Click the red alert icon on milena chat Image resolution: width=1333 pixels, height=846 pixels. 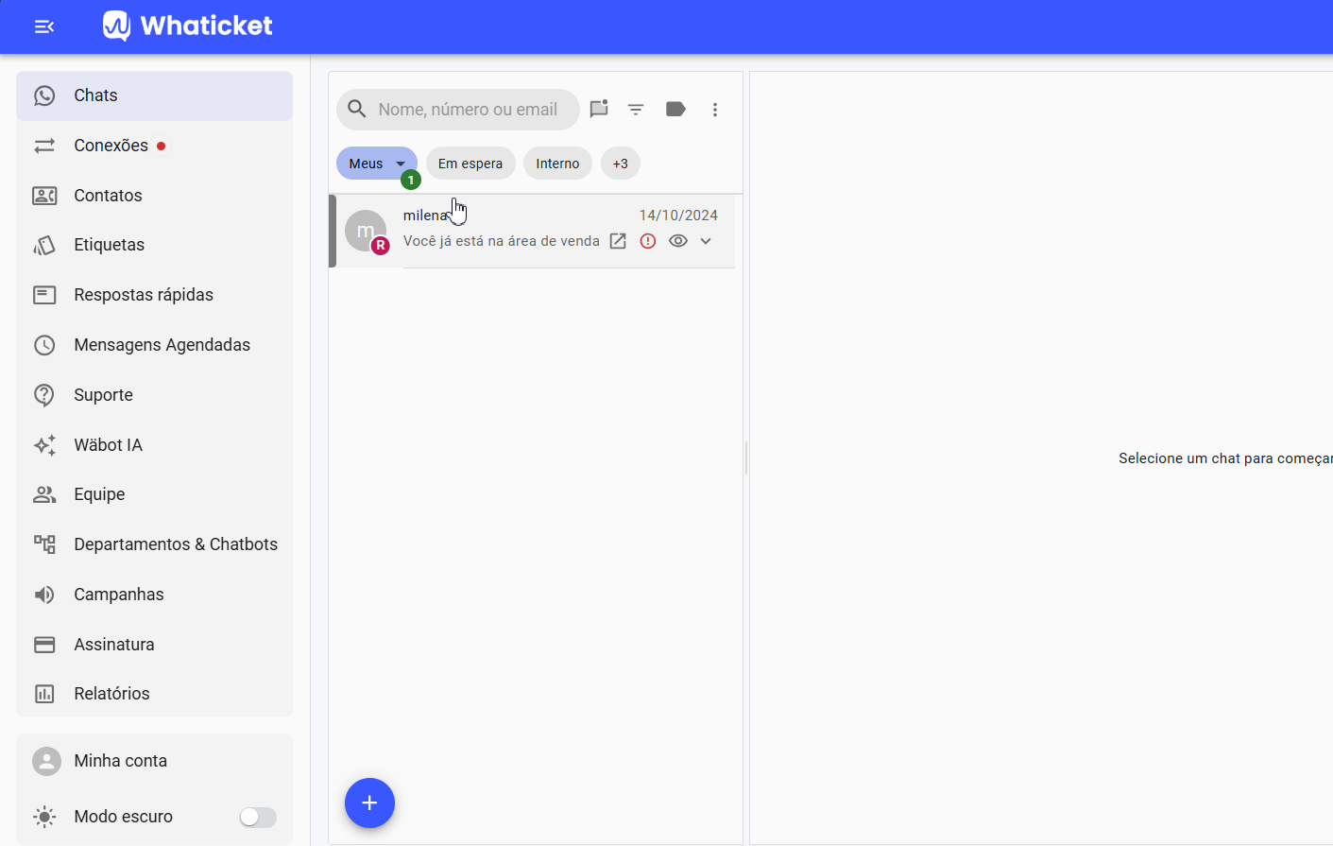(x=648, y=241)
